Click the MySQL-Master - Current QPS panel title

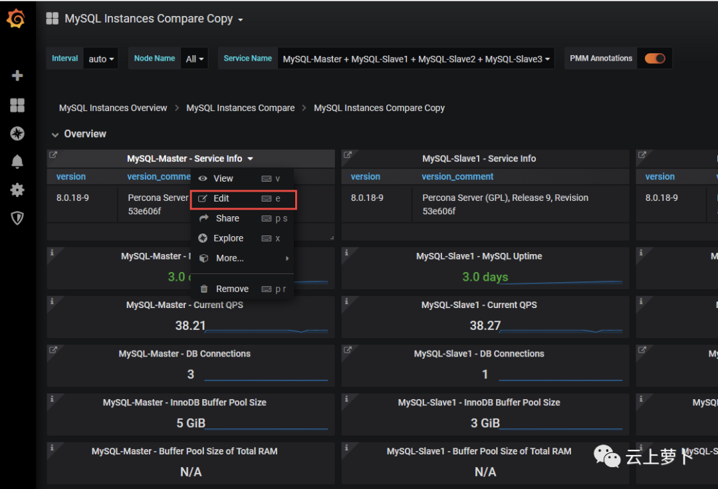tap(185, 305)
